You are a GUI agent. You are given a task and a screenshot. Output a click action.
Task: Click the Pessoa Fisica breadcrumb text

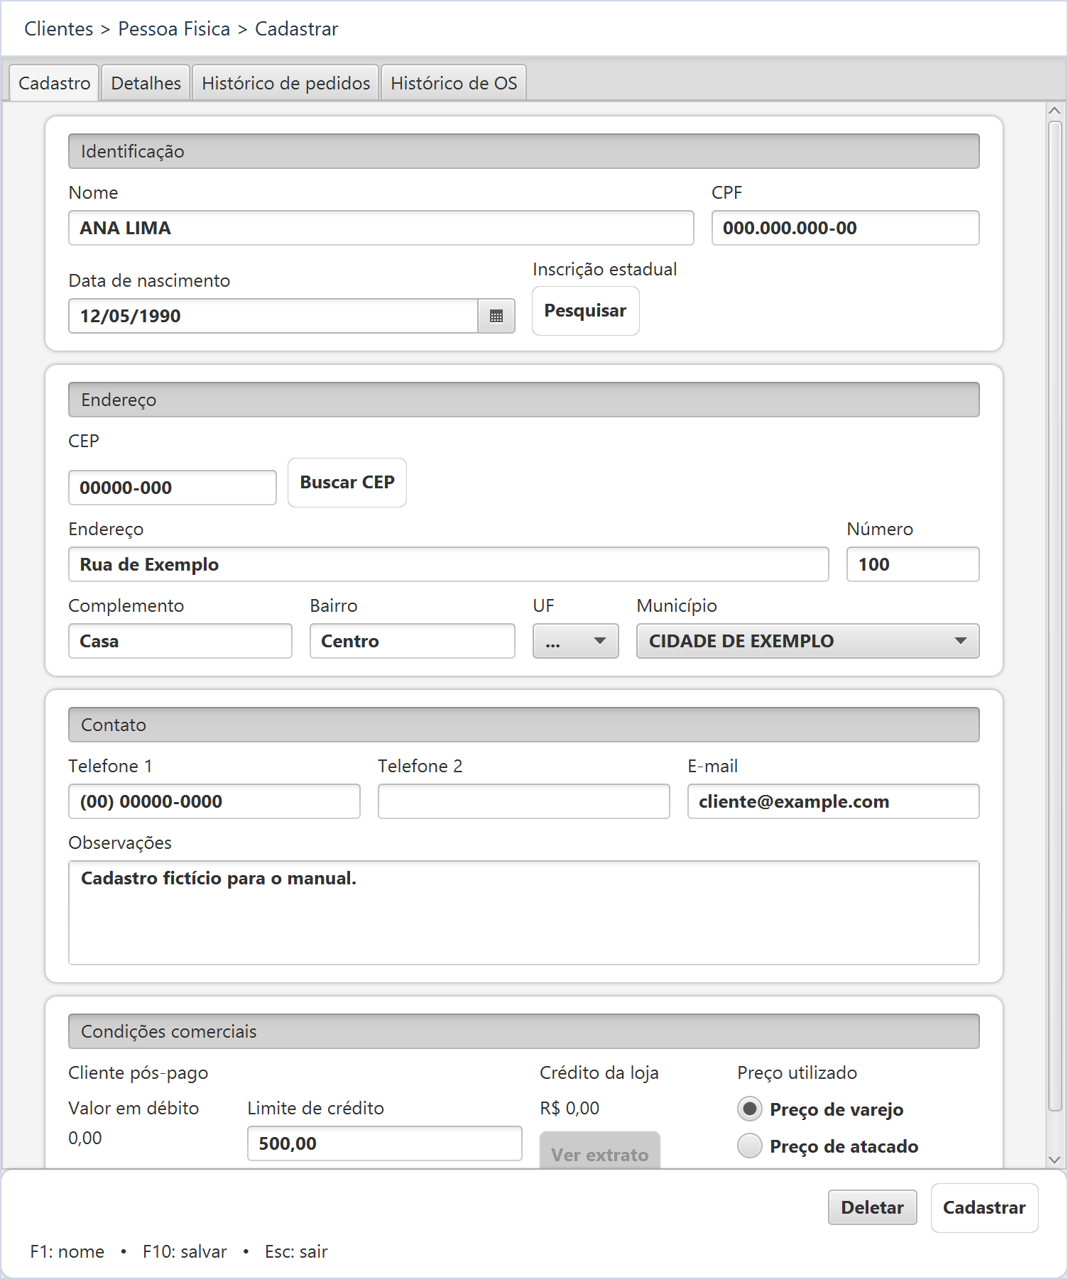[174, 29]
